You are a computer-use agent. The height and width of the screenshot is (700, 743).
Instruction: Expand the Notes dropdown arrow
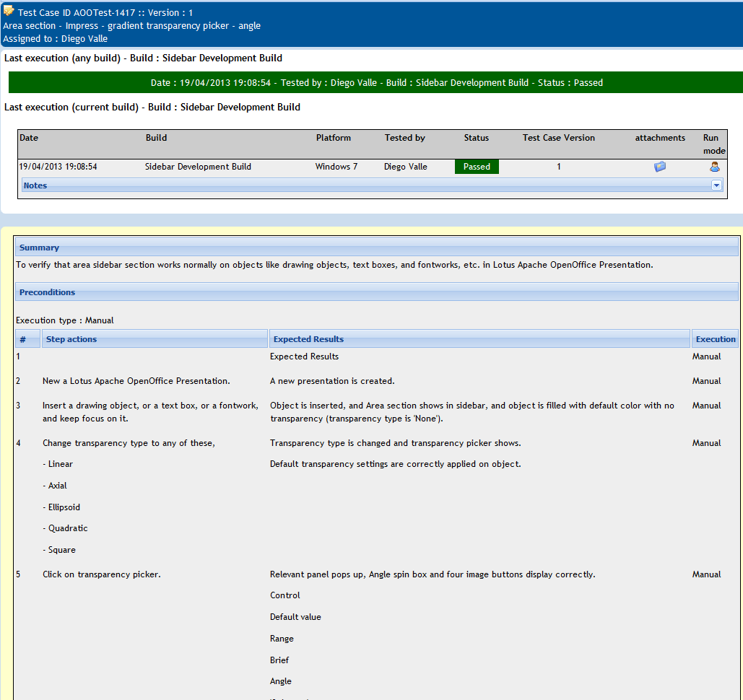[716, 185]
